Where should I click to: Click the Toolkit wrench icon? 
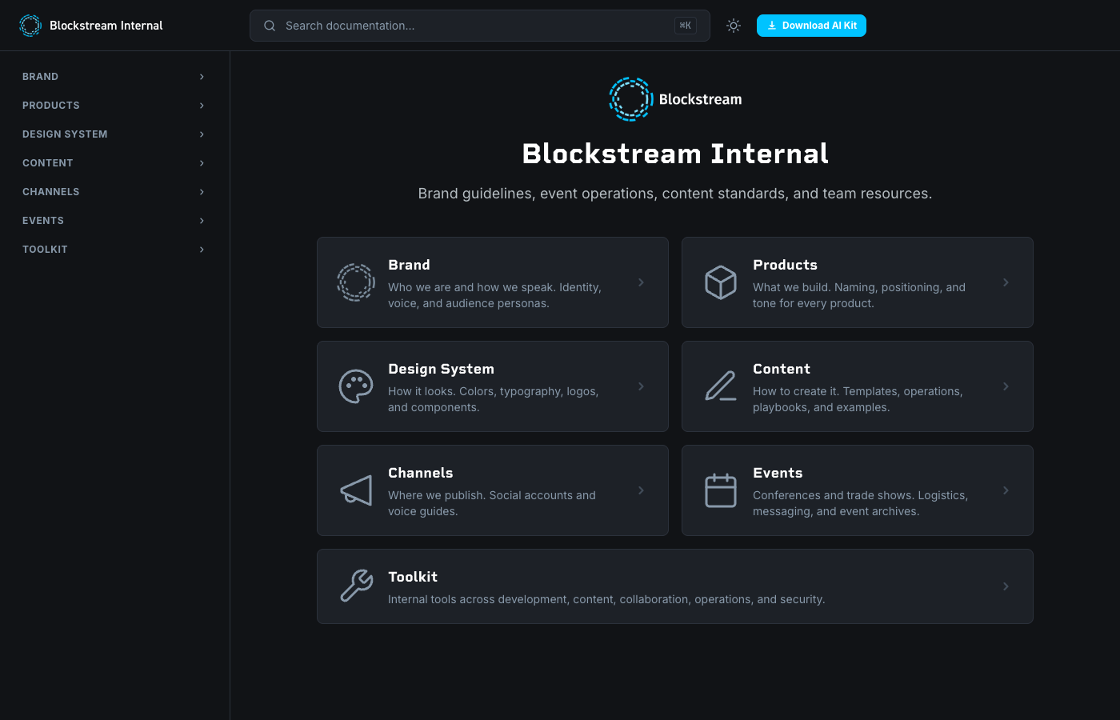tap(356, 586)
